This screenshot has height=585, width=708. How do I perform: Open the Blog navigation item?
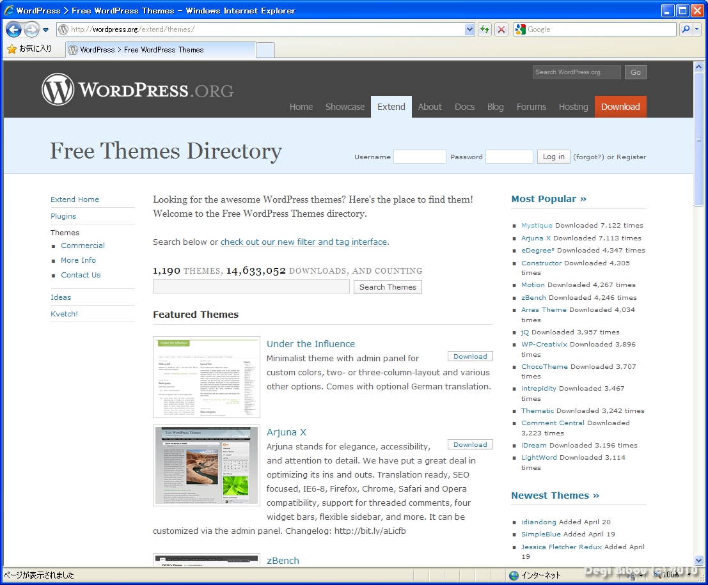(495, 107)
